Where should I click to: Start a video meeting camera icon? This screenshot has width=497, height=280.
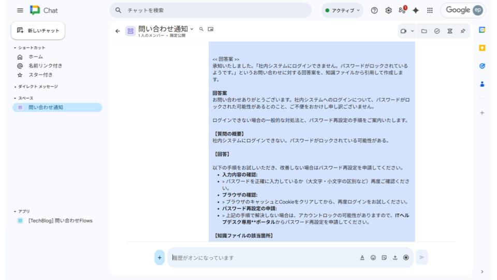click(403, 31)
